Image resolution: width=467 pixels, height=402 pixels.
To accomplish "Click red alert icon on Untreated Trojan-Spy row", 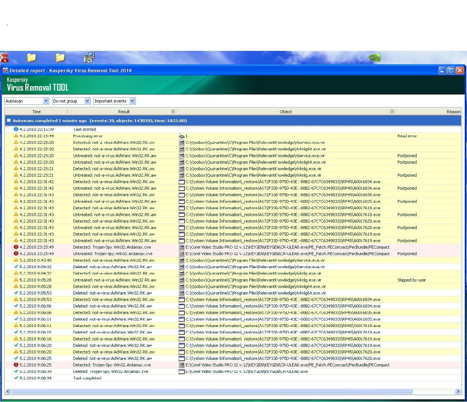I will point(16,254).
